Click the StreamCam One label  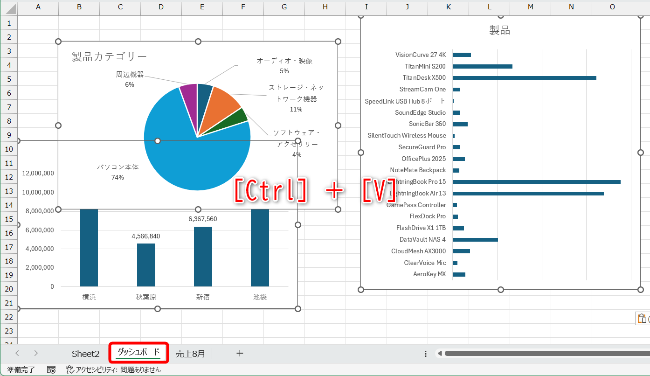[422, 89]
